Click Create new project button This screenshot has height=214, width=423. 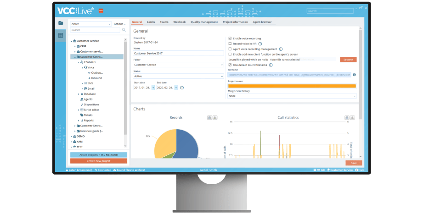[x=98, y=161]
